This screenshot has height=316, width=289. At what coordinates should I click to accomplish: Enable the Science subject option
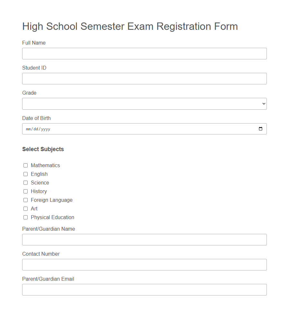(x=25, y=183)
